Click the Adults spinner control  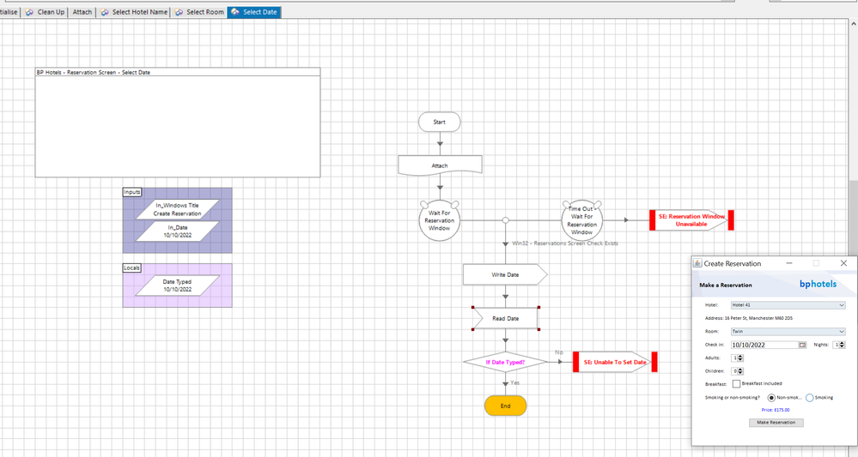tap(738, 358)
